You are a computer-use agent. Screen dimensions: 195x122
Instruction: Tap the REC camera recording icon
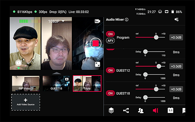(x=97, y=21)
